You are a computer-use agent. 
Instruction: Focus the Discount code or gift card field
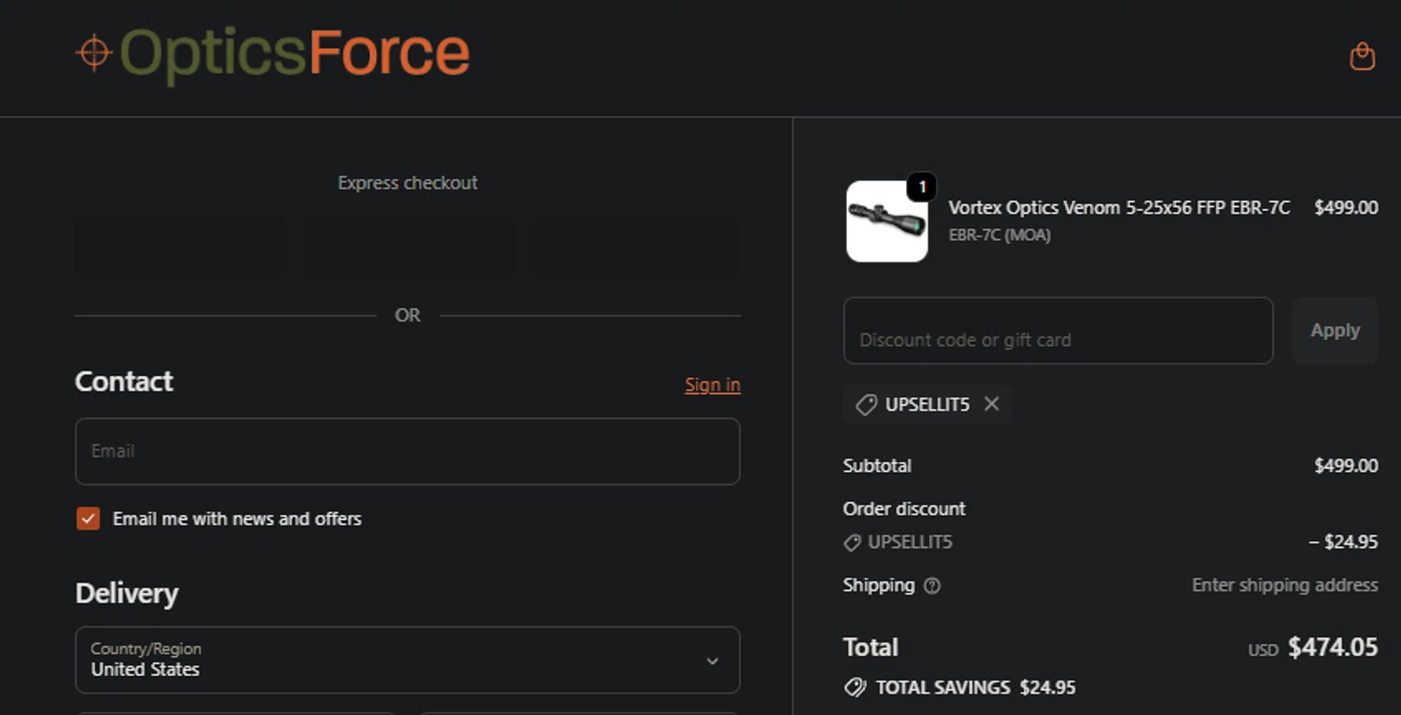pyautogui.click(x=1058, y=330)
